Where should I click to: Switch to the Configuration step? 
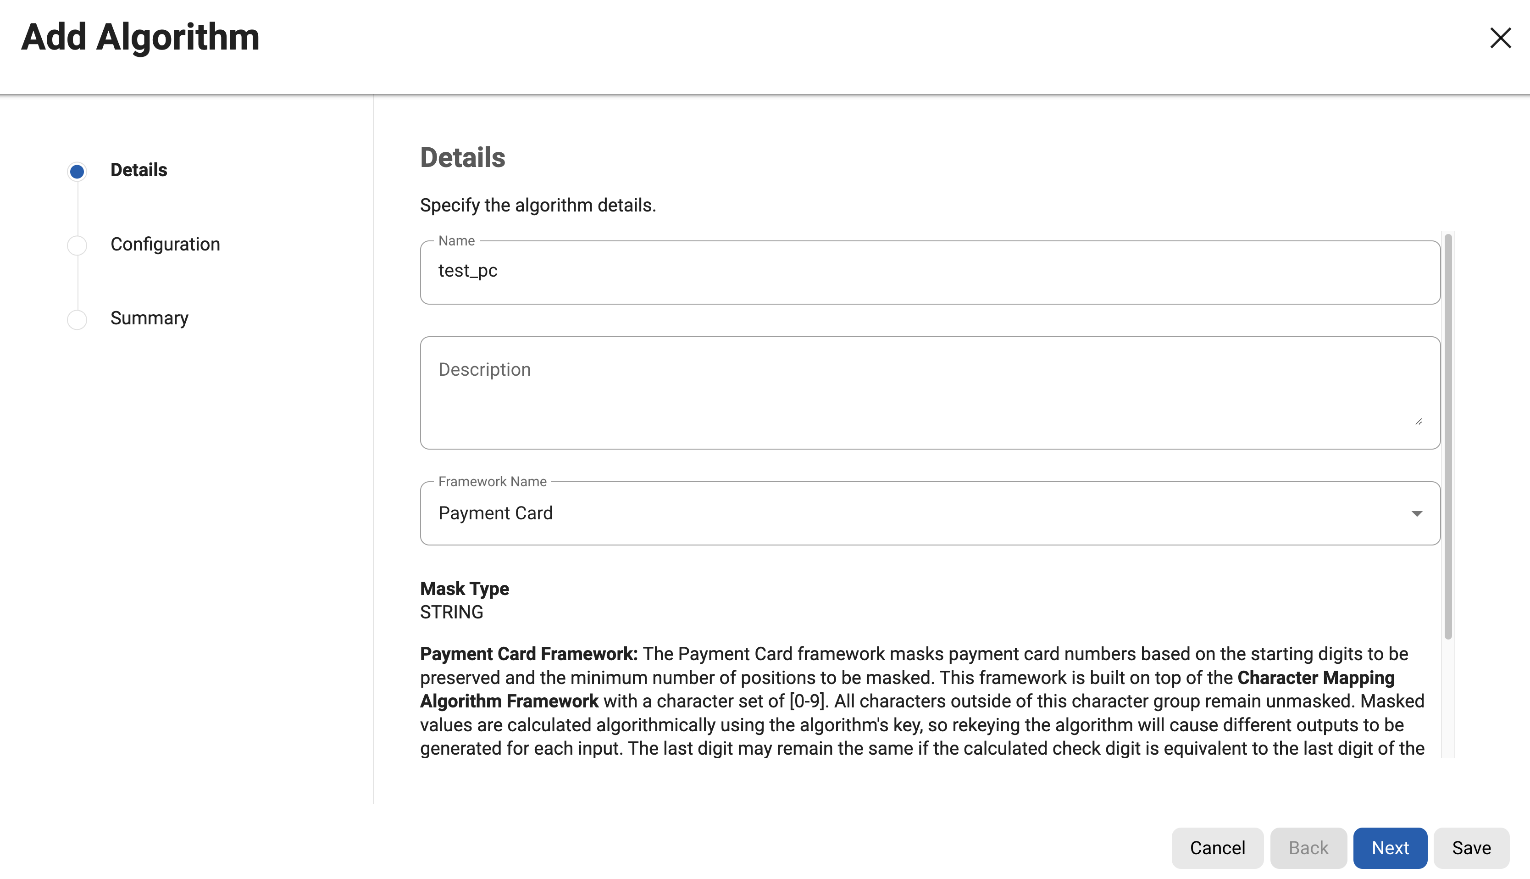[165, 244]
